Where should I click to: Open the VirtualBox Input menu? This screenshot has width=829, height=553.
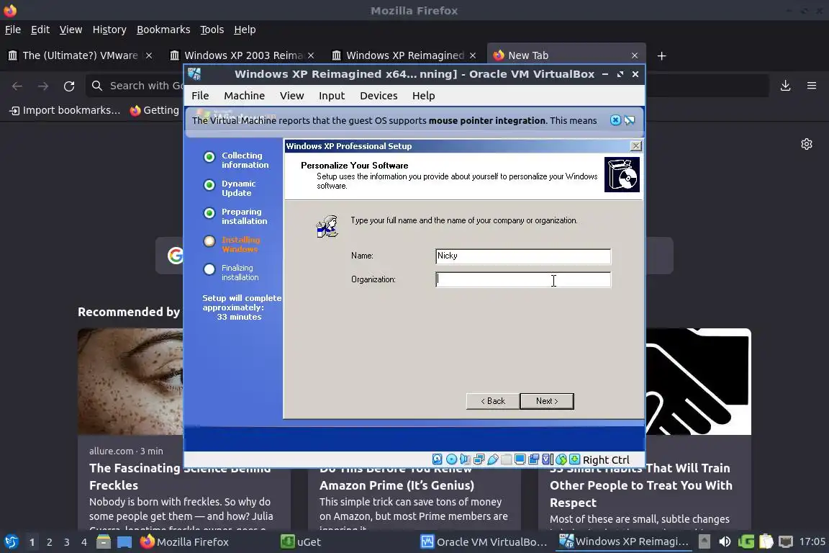pos(332,96)
